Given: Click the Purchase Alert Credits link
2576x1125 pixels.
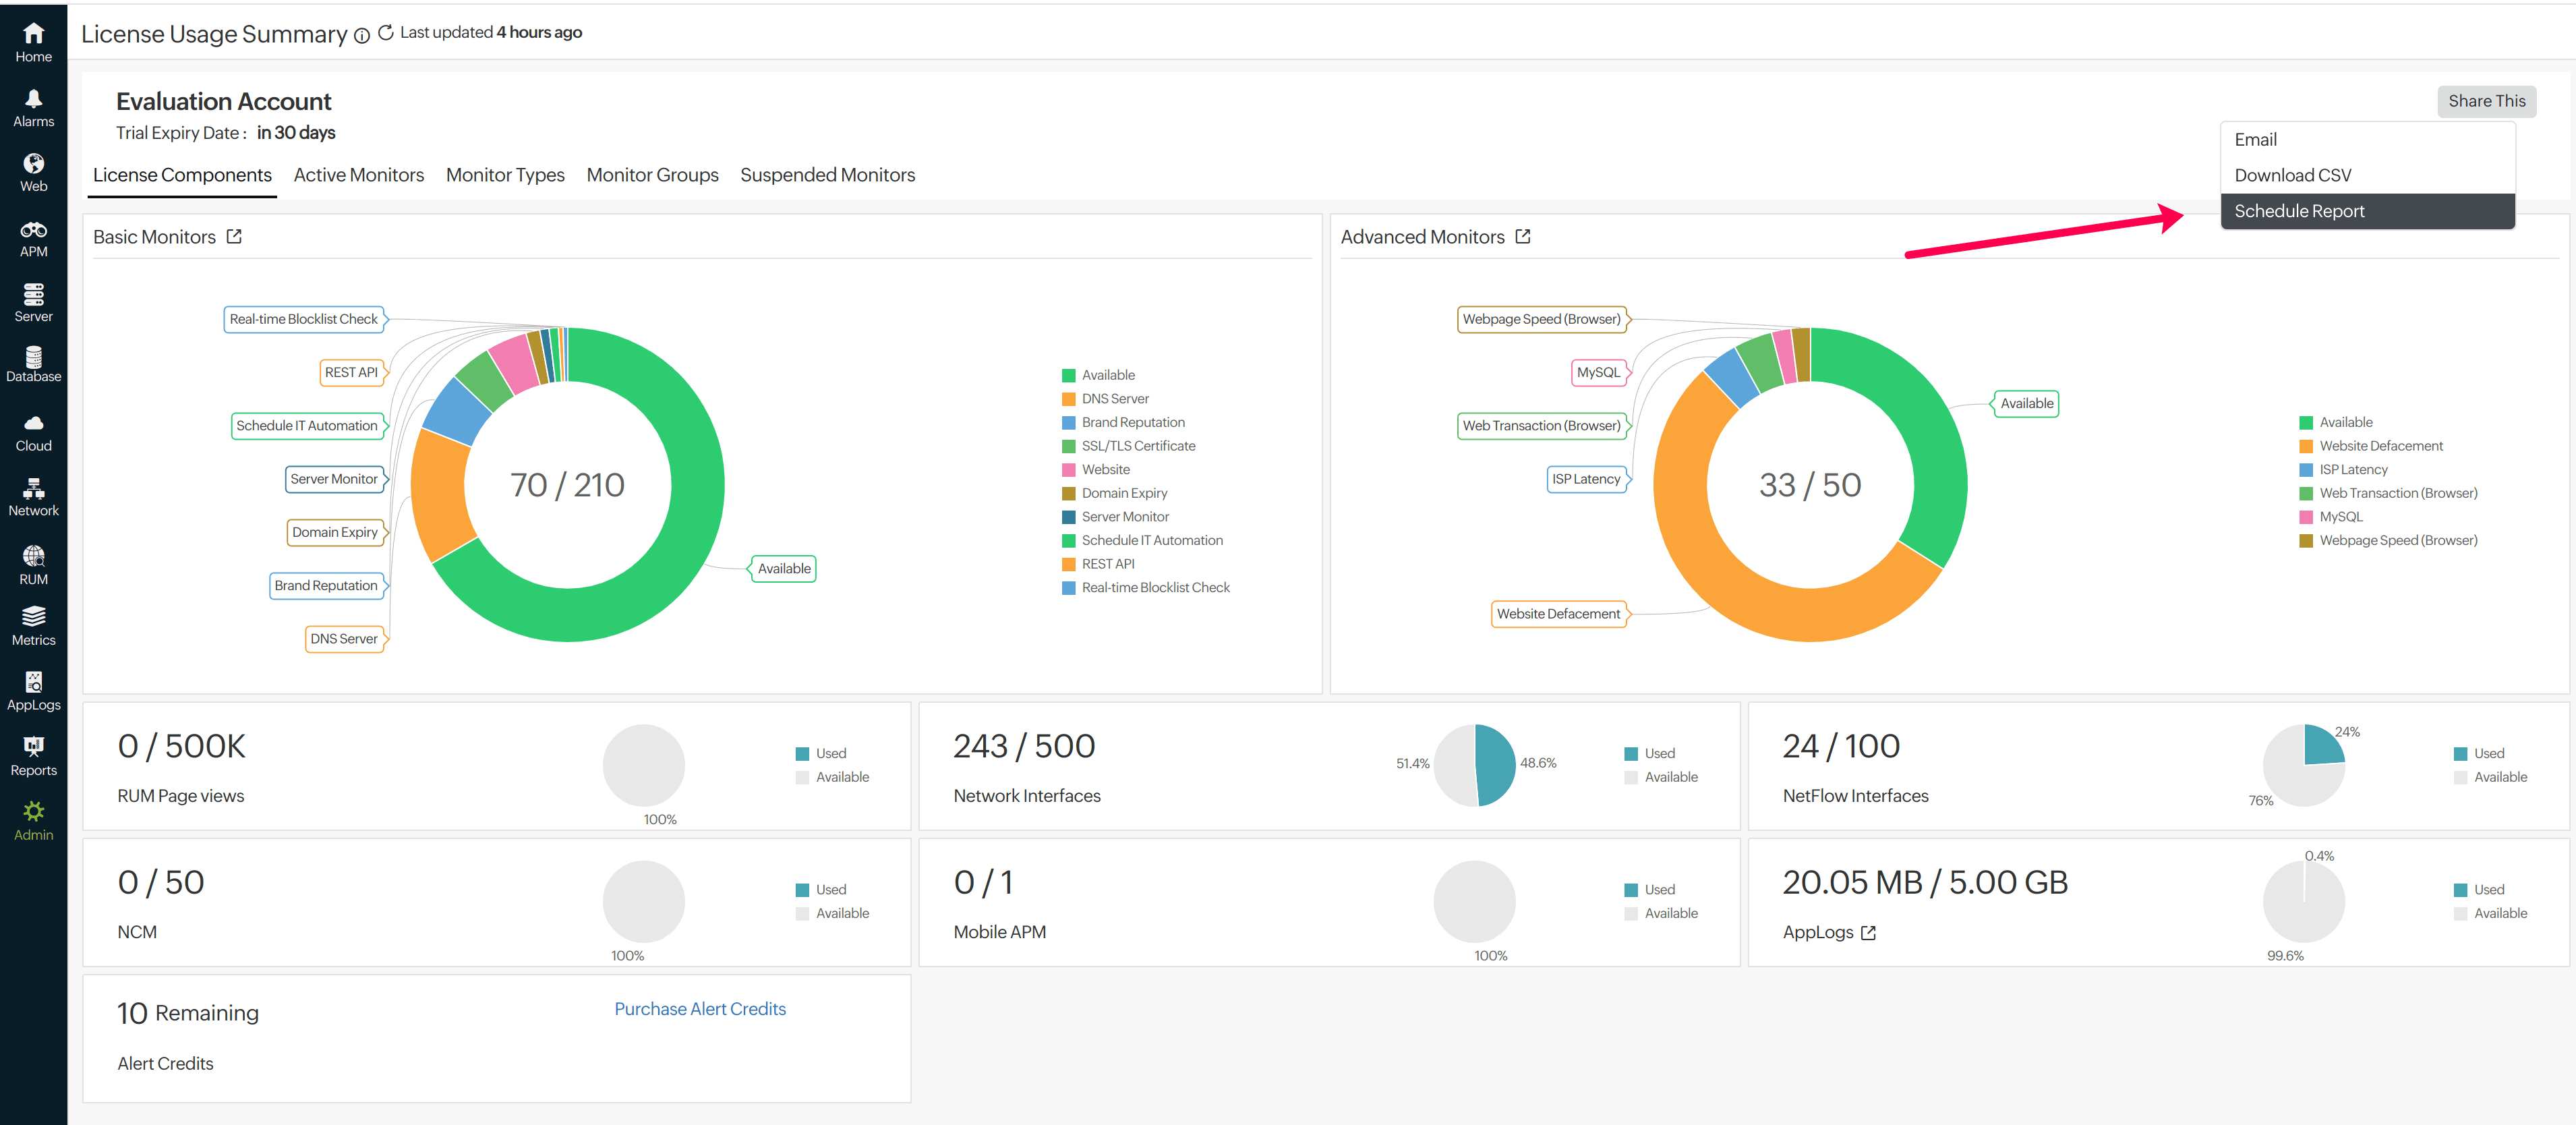Looking at the screenshot, I should (700, 1009).
